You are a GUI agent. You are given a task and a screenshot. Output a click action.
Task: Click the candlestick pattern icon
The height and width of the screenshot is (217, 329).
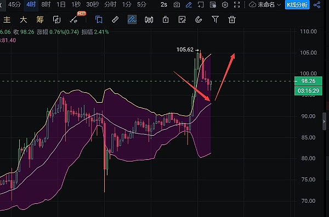[x=149, y=20]
